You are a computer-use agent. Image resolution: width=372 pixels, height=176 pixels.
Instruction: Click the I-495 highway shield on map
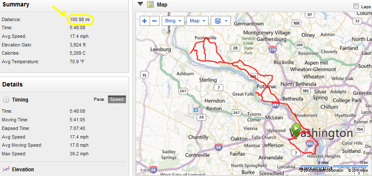tap(275, 105)
